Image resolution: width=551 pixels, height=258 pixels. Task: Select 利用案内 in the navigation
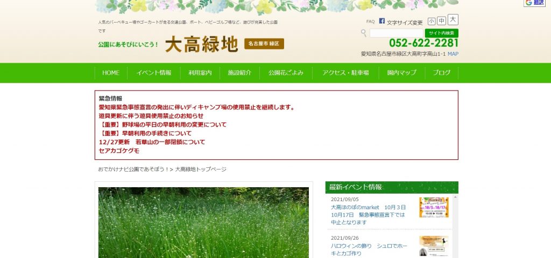tap(200, 73)
